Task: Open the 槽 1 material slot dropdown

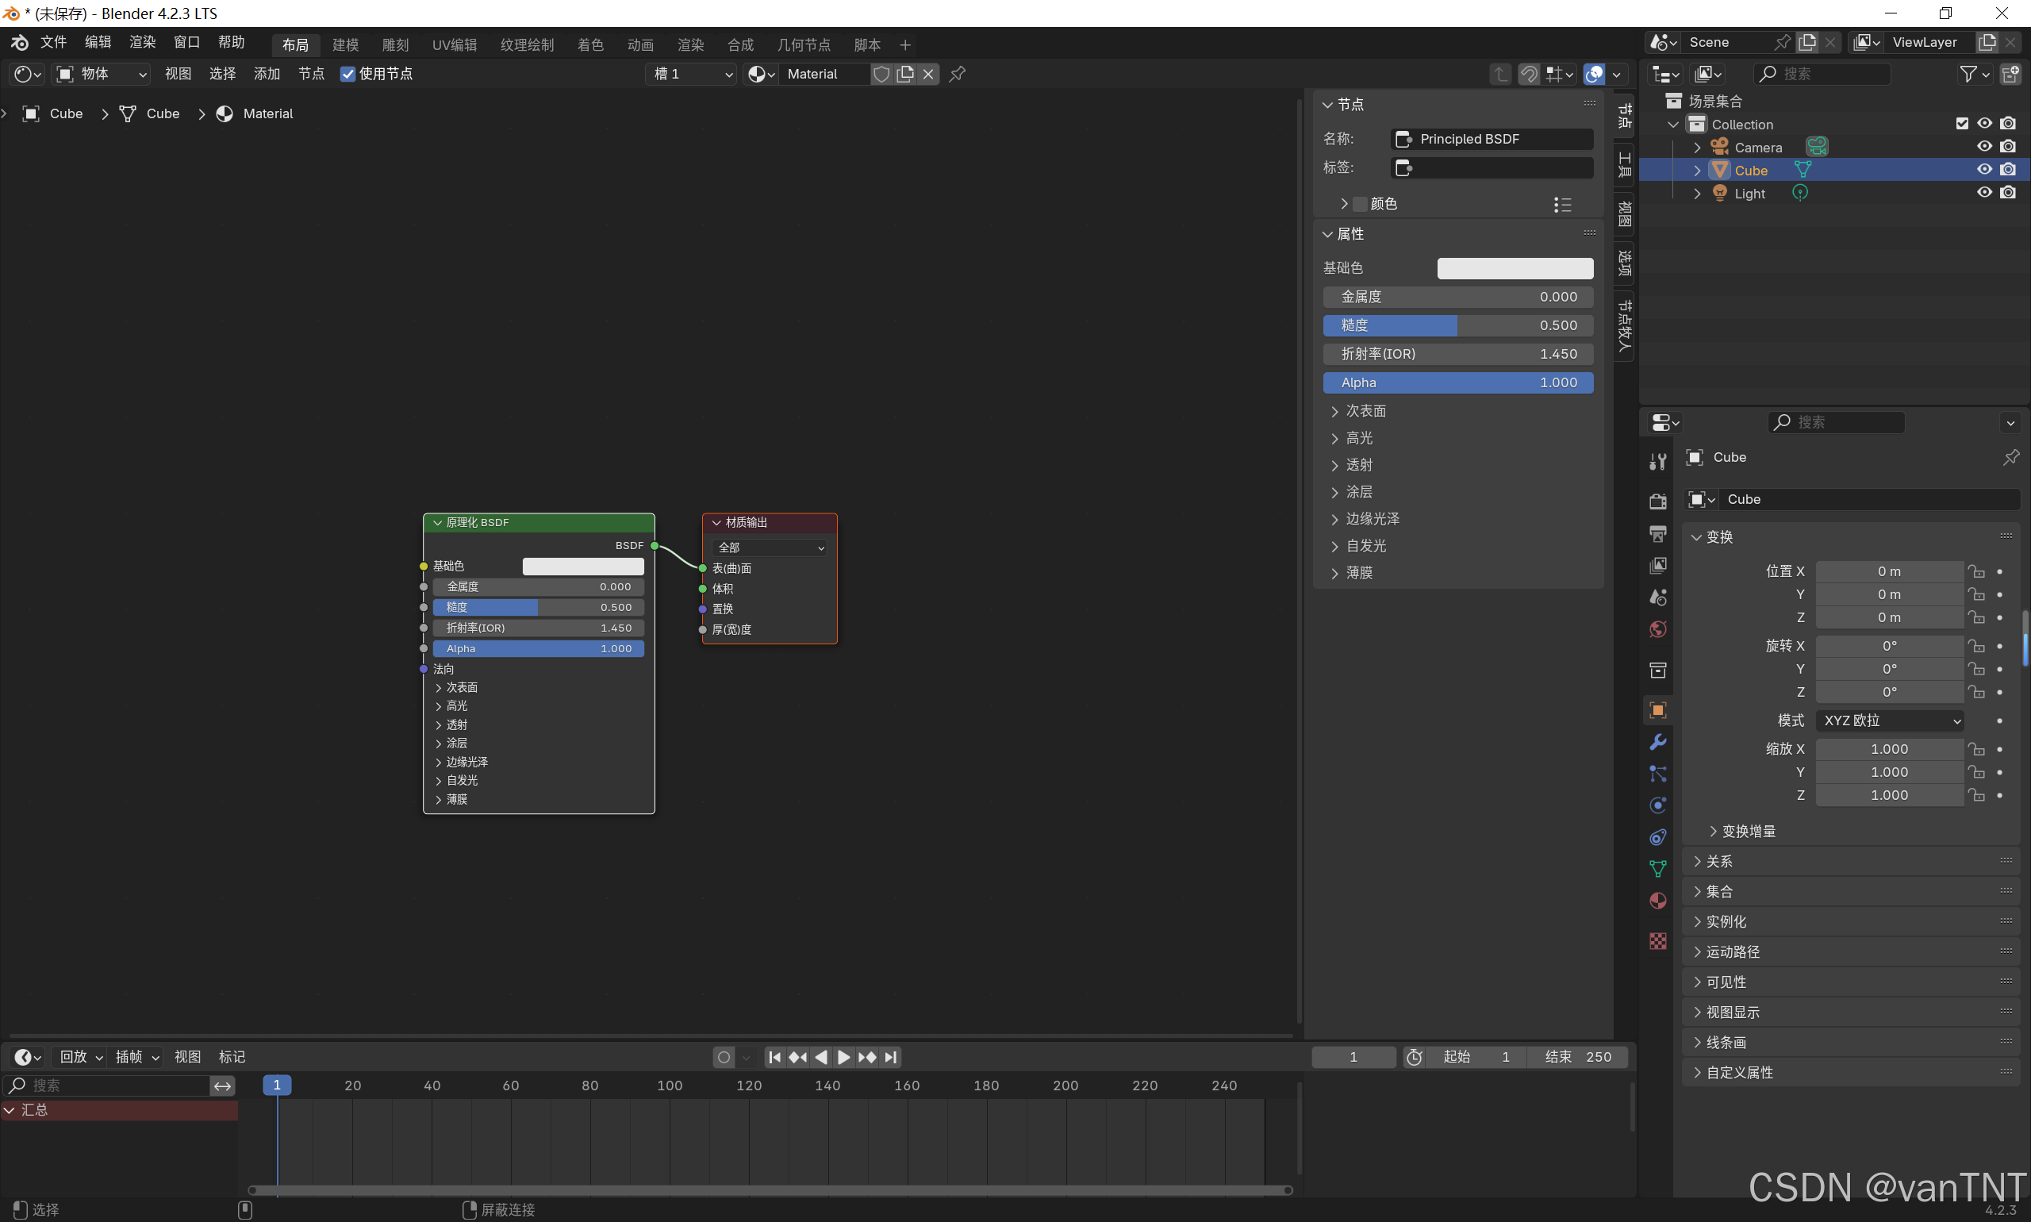Action: pyautogui.click(x=692, y=74)
